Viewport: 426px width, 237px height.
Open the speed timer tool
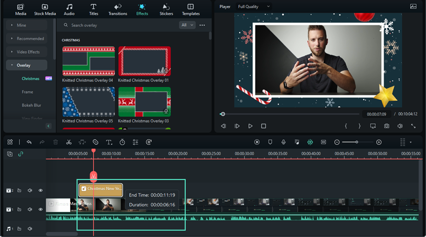[122, 142]
